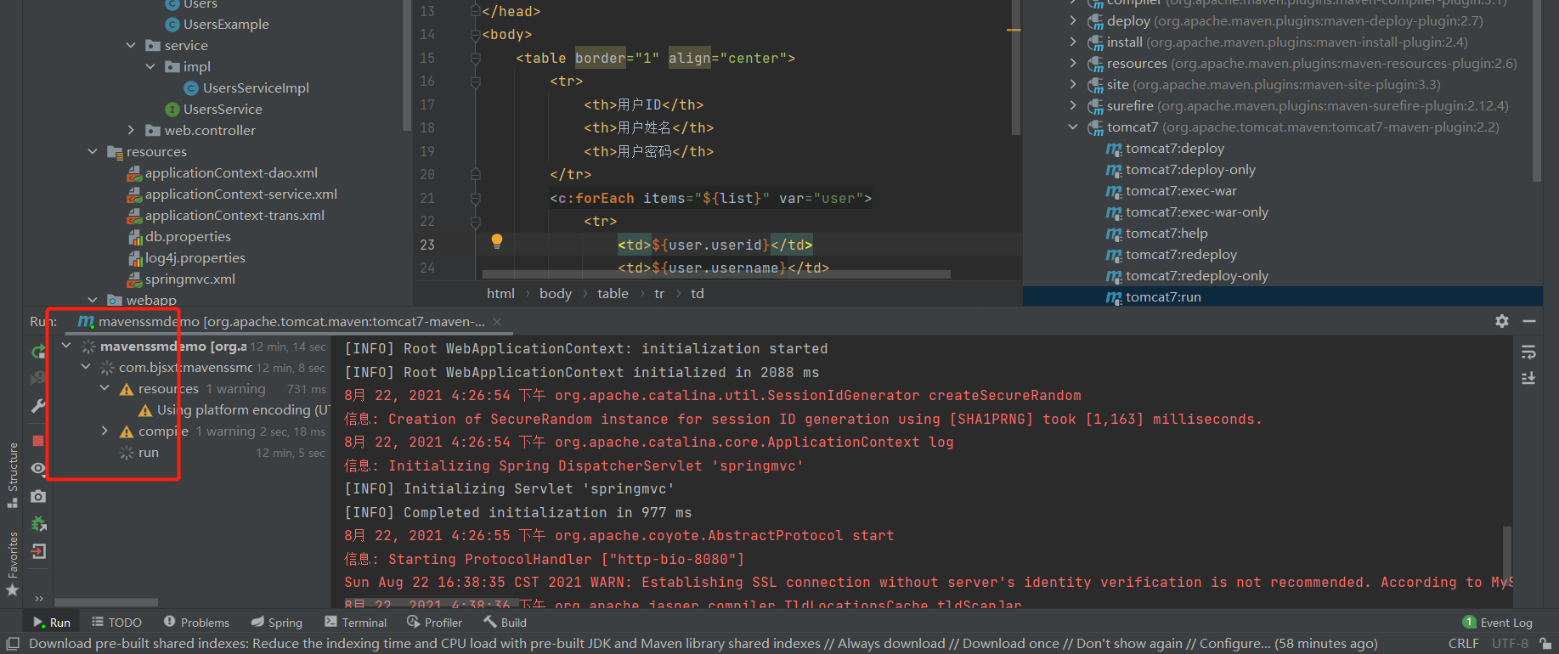This screenshot has height=654, width=1559.
Task: Toggle soft-wrap in console output
Action: click(1528, 352)
